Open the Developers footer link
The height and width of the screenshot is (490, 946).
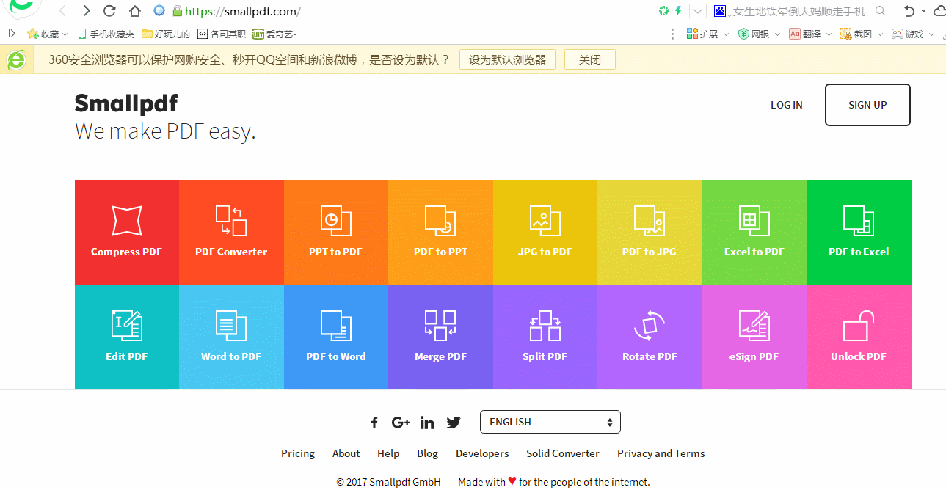(x=482, y=453)
